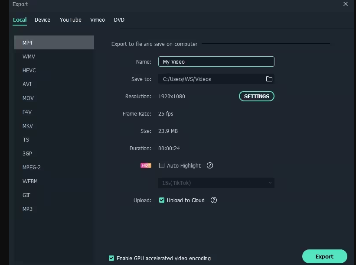Click the 1920x1080 resolution value
The width and height of the screenshot is (356, 265).
pos(172,96)
